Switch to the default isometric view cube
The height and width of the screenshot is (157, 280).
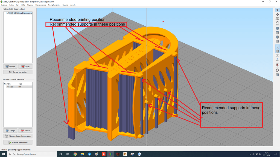[277, 28]
